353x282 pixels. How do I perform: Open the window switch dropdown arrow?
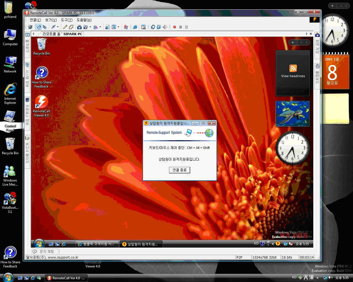(x=118, y=27)
